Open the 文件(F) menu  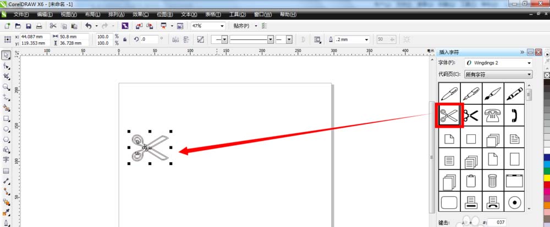pos(21,15)
